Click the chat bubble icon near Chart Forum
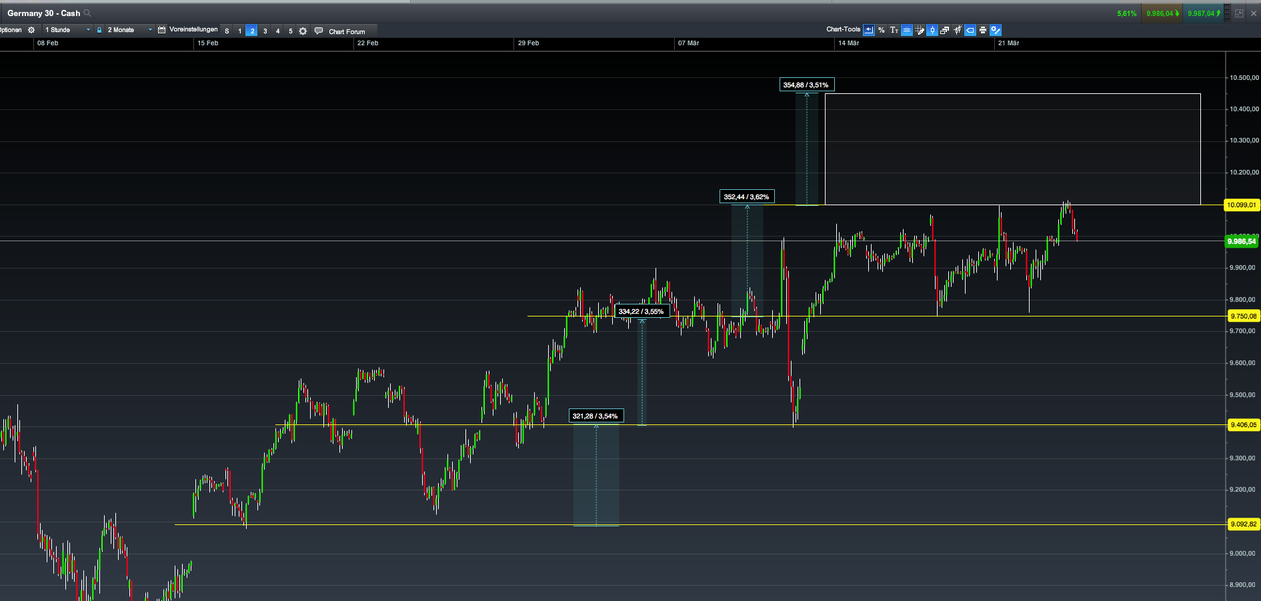The image size is (1261, 601). [x=319, y=30]
